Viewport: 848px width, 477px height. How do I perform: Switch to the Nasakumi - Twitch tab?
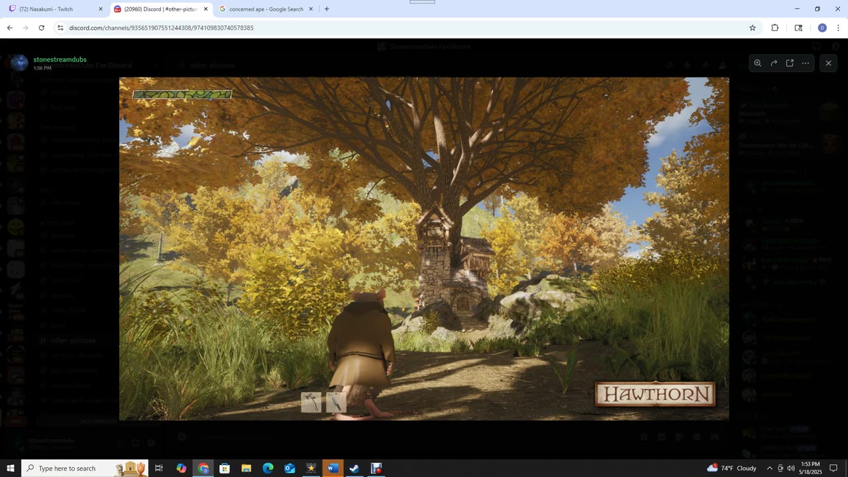tap(55, 9)
